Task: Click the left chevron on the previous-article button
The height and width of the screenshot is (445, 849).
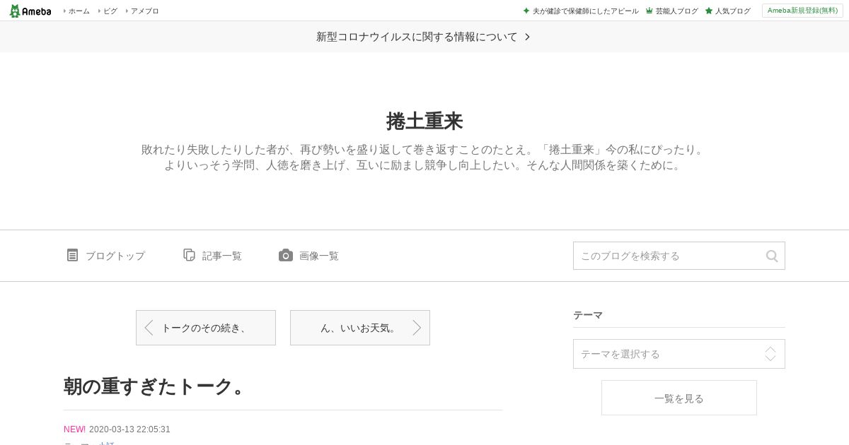Action: point(149,328)
